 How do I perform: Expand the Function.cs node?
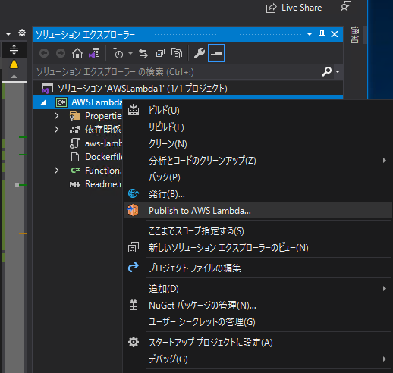[x=56, y=171]
